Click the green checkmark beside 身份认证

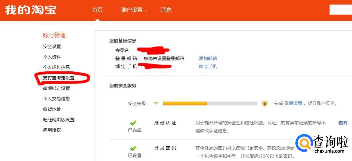(x=133, y=123)
